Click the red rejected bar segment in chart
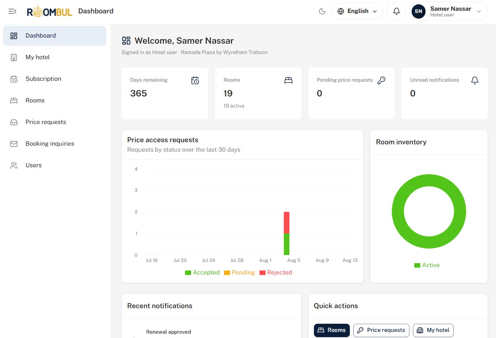Viewport: 496px width, 338px height. 287,223
